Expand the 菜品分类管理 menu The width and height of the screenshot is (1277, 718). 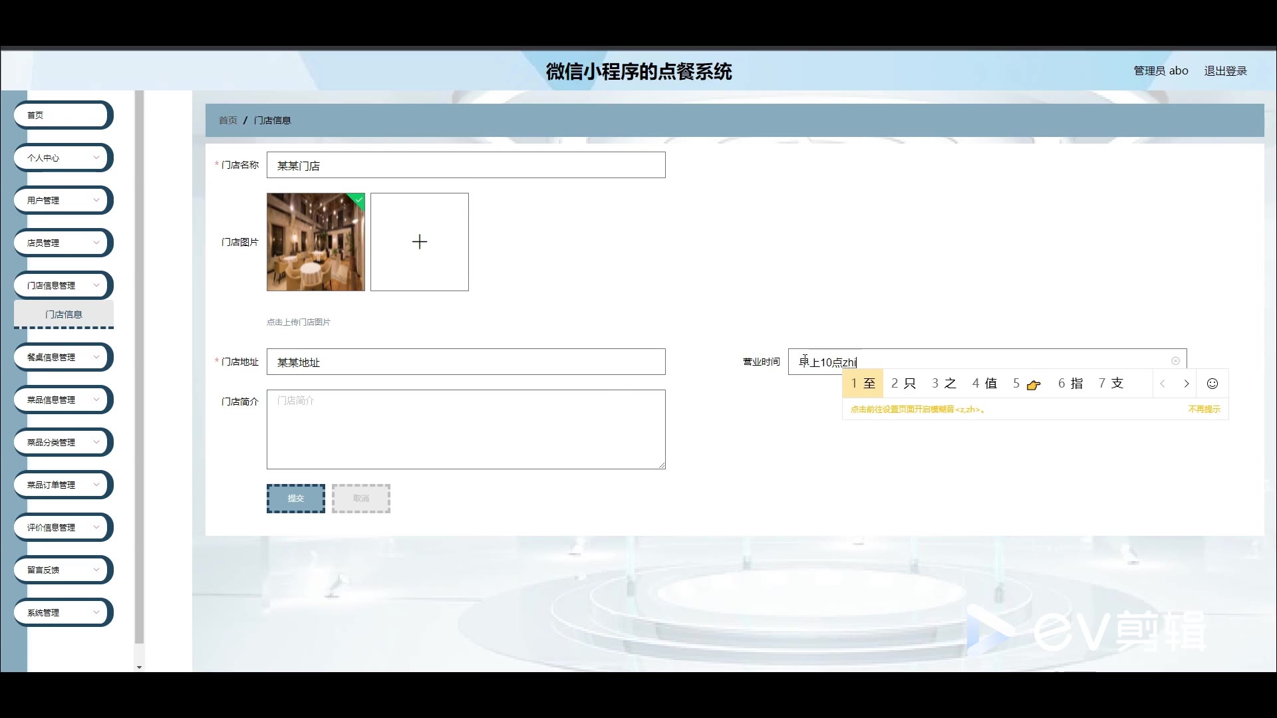tap(63, 442)
